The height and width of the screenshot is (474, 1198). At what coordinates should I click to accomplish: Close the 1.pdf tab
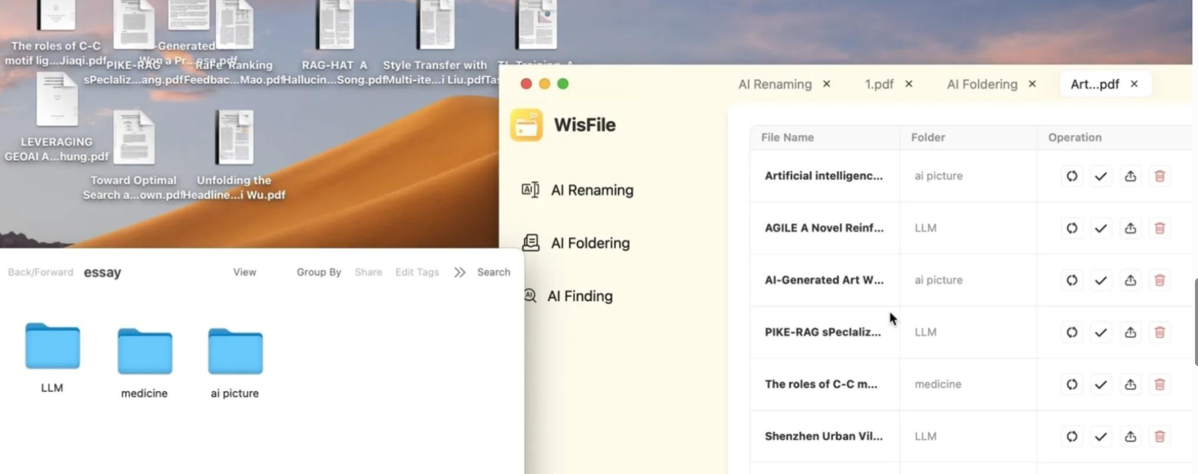pyautogui.click(x=909, y=84)
